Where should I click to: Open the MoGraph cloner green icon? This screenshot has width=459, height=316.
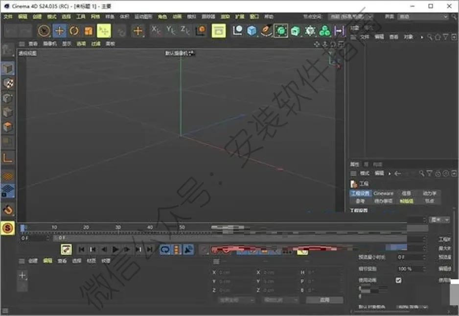tap(310, 31)
